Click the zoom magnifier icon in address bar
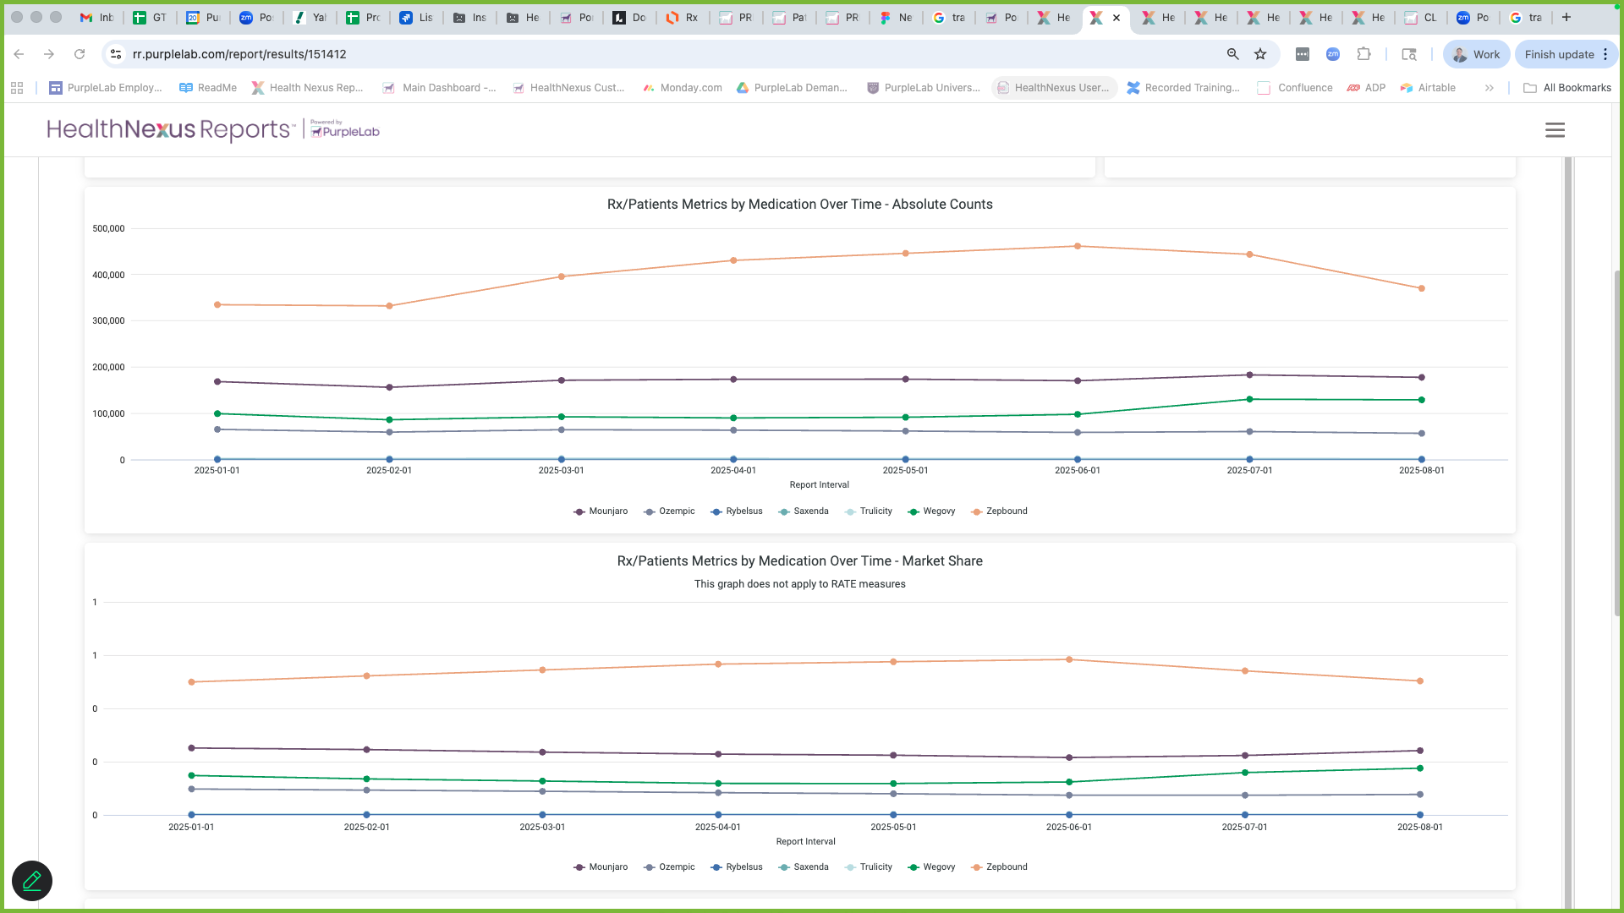 pyautogui.click(x=1232, y=54)
